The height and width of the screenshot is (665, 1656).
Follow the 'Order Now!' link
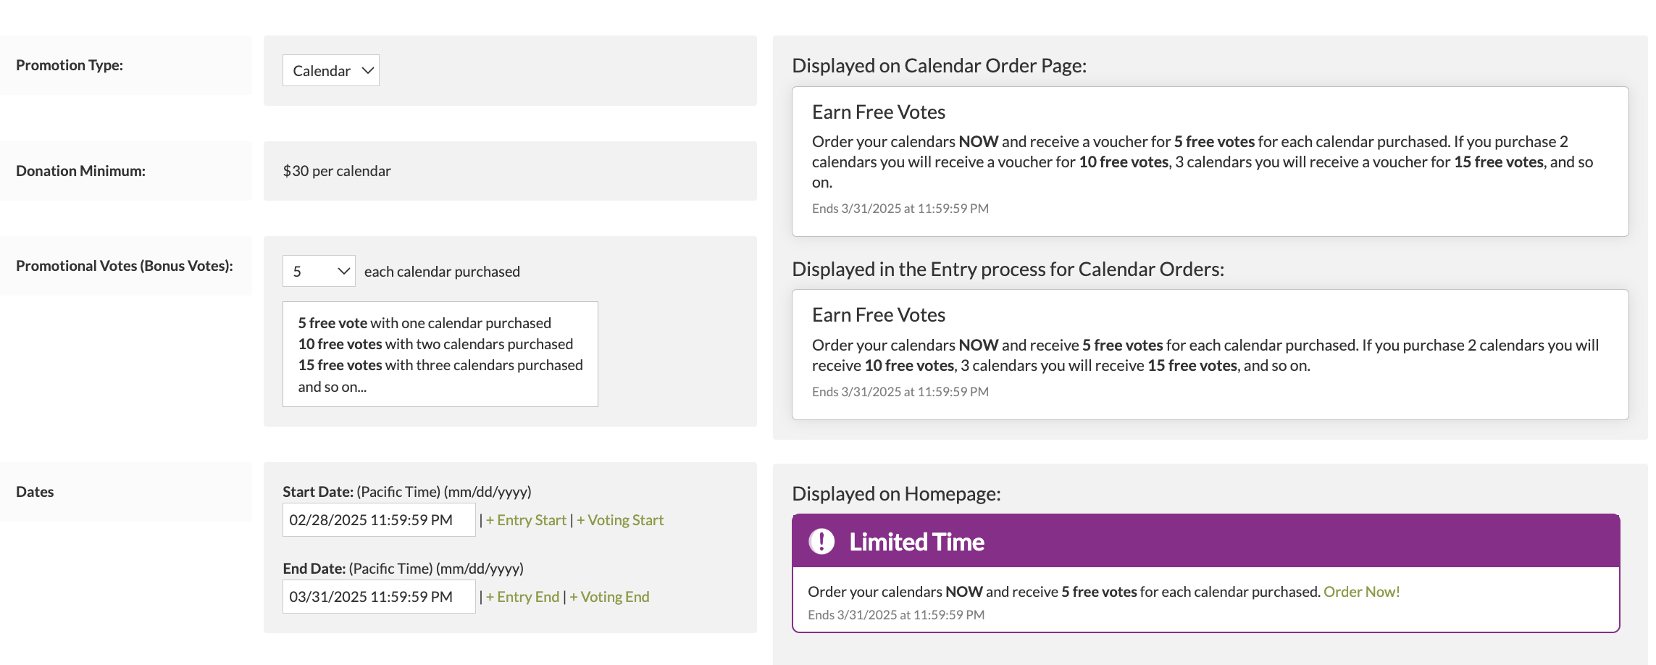point(1361,592)
